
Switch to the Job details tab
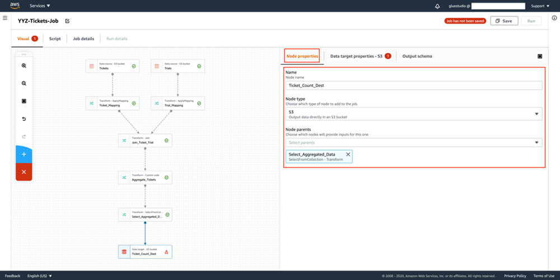[x=83, y=39]
